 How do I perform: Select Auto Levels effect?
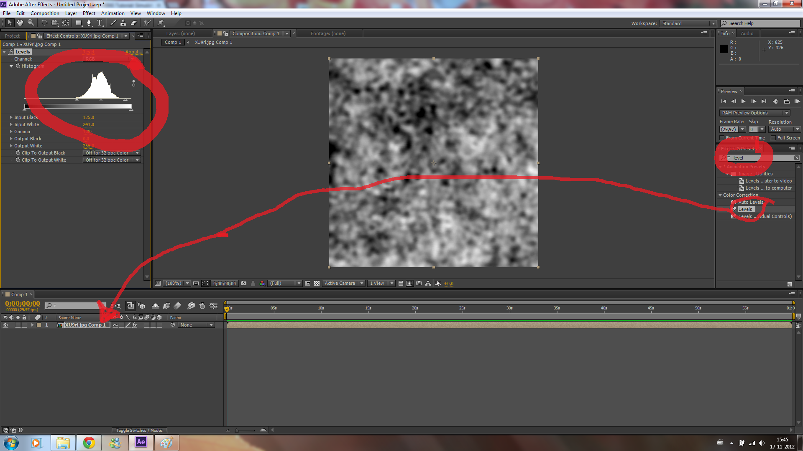coord(751,202)
